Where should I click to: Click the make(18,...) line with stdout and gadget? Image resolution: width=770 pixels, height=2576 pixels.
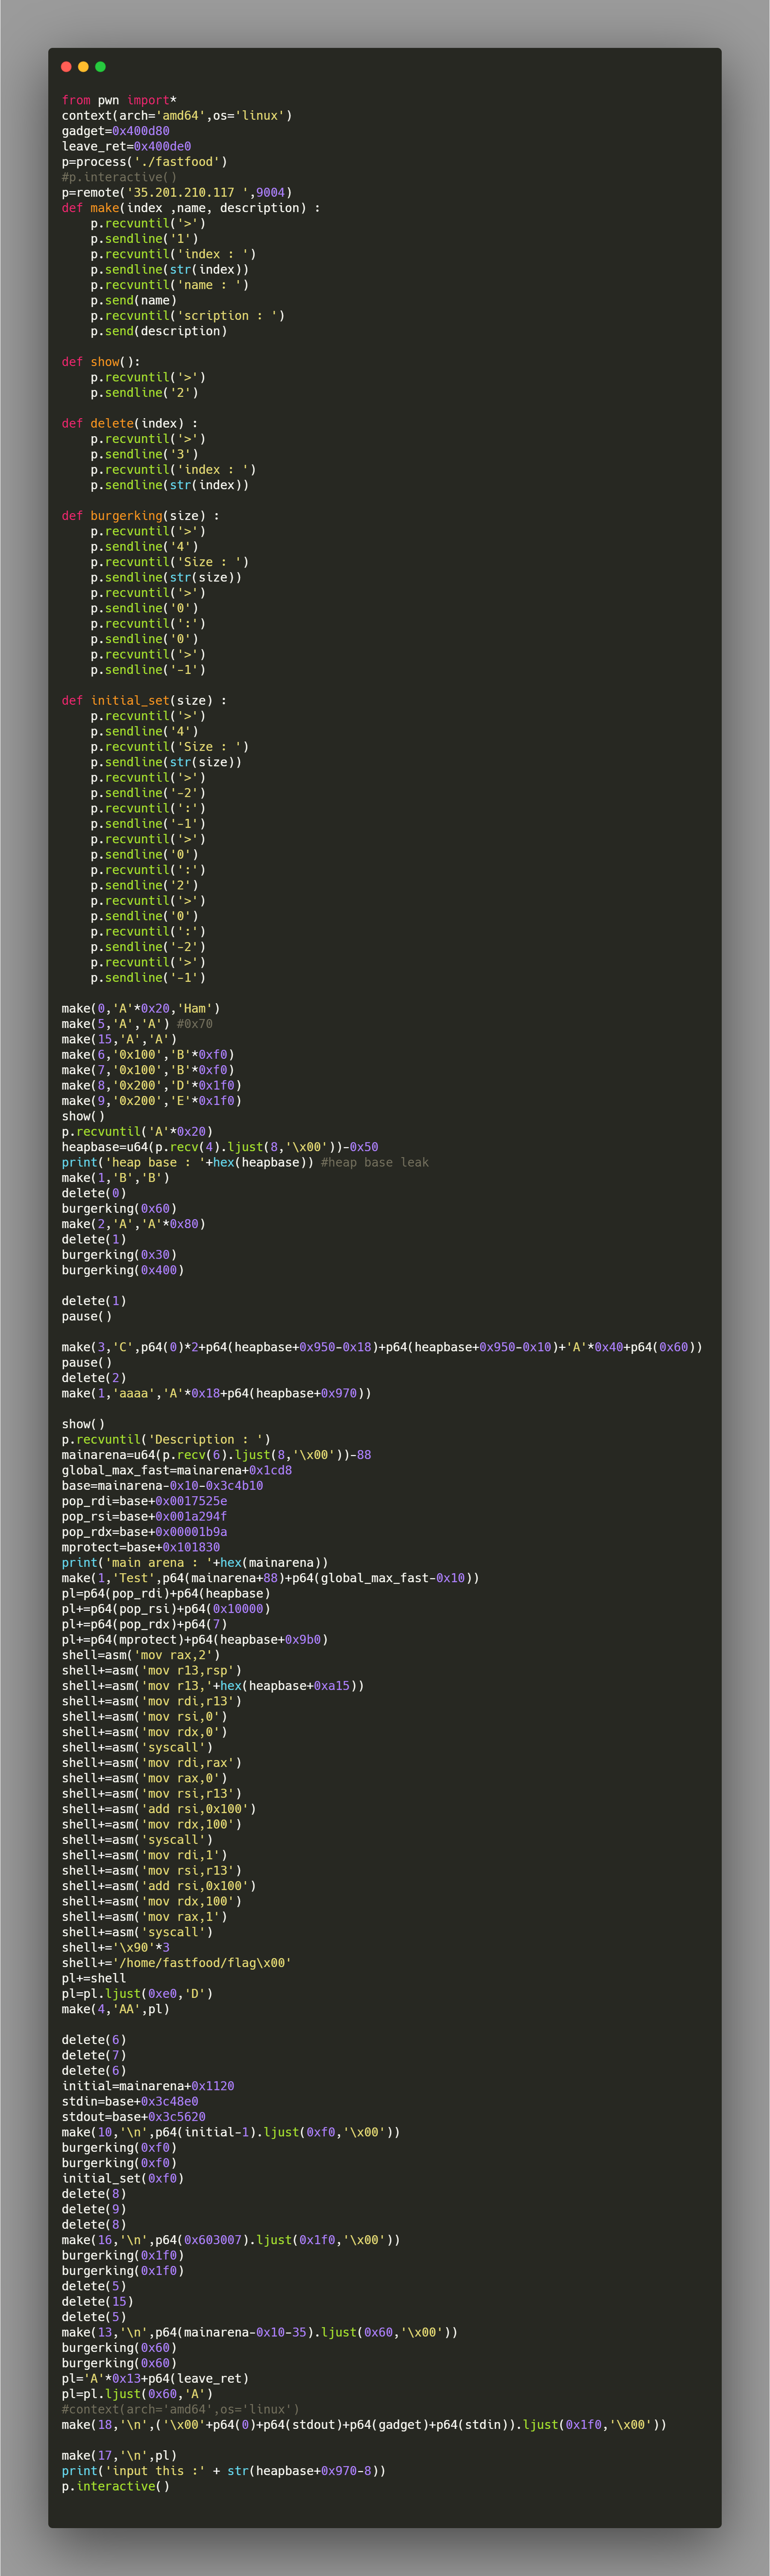tap(364, 2425)
